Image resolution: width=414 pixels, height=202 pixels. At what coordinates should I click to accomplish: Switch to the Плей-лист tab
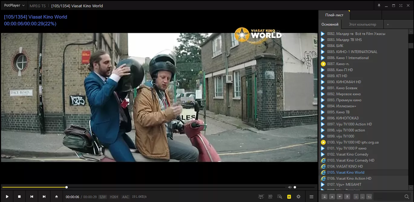334,15
